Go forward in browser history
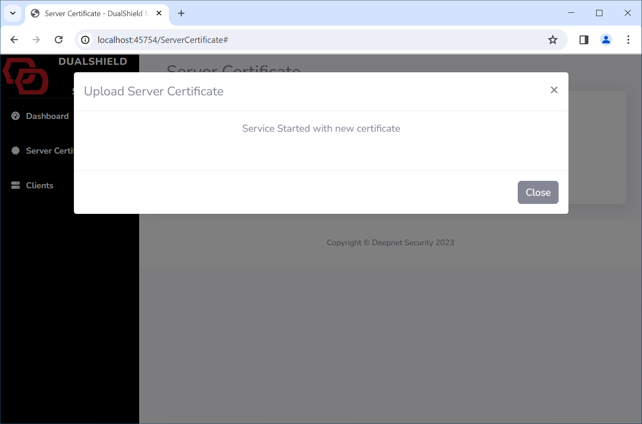Image resolution: width=642 pixels, height=424 pixels. coord(36,40)
